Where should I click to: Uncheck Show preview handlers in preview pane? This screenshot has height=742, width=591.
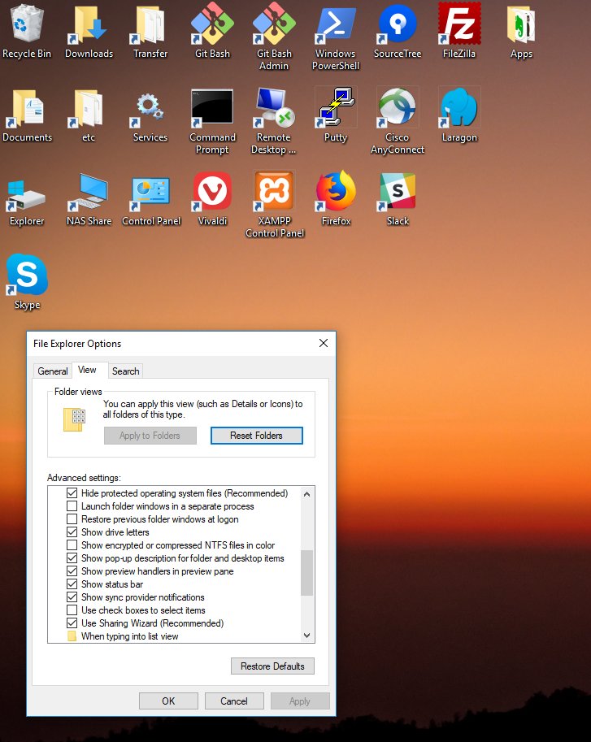pos(72,571)
